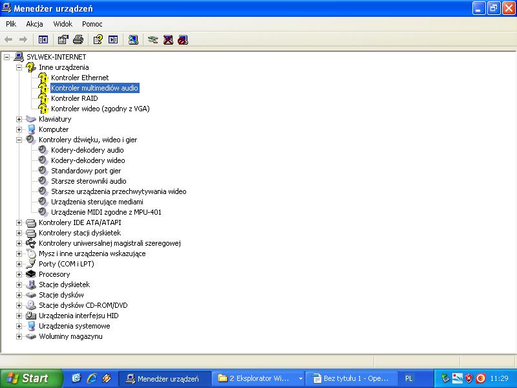Select Kontroler multimediów audio device

click(94, 88)
